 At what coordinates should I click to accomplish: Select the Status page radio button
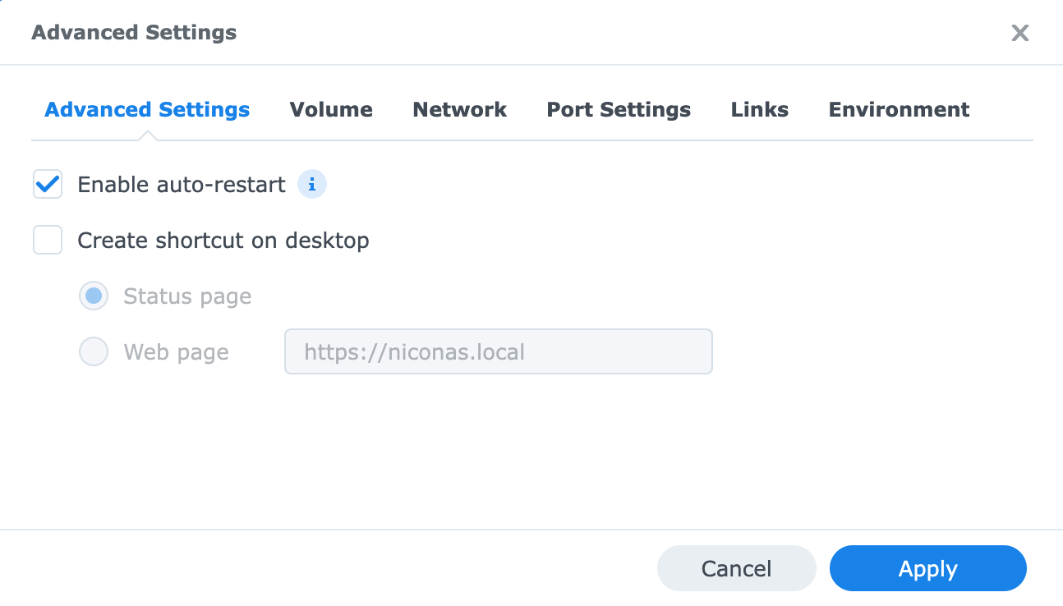click(94, 296)
